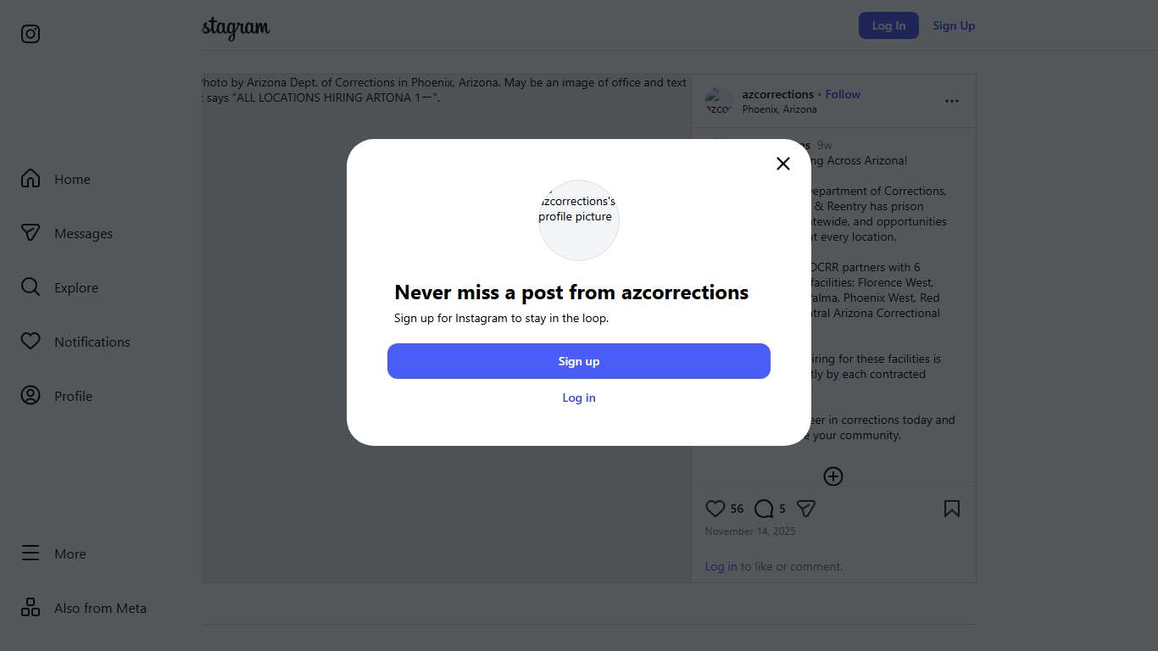
Task: Click the Instagram logo icon in sidebar
Action: [x=31, y=34]
